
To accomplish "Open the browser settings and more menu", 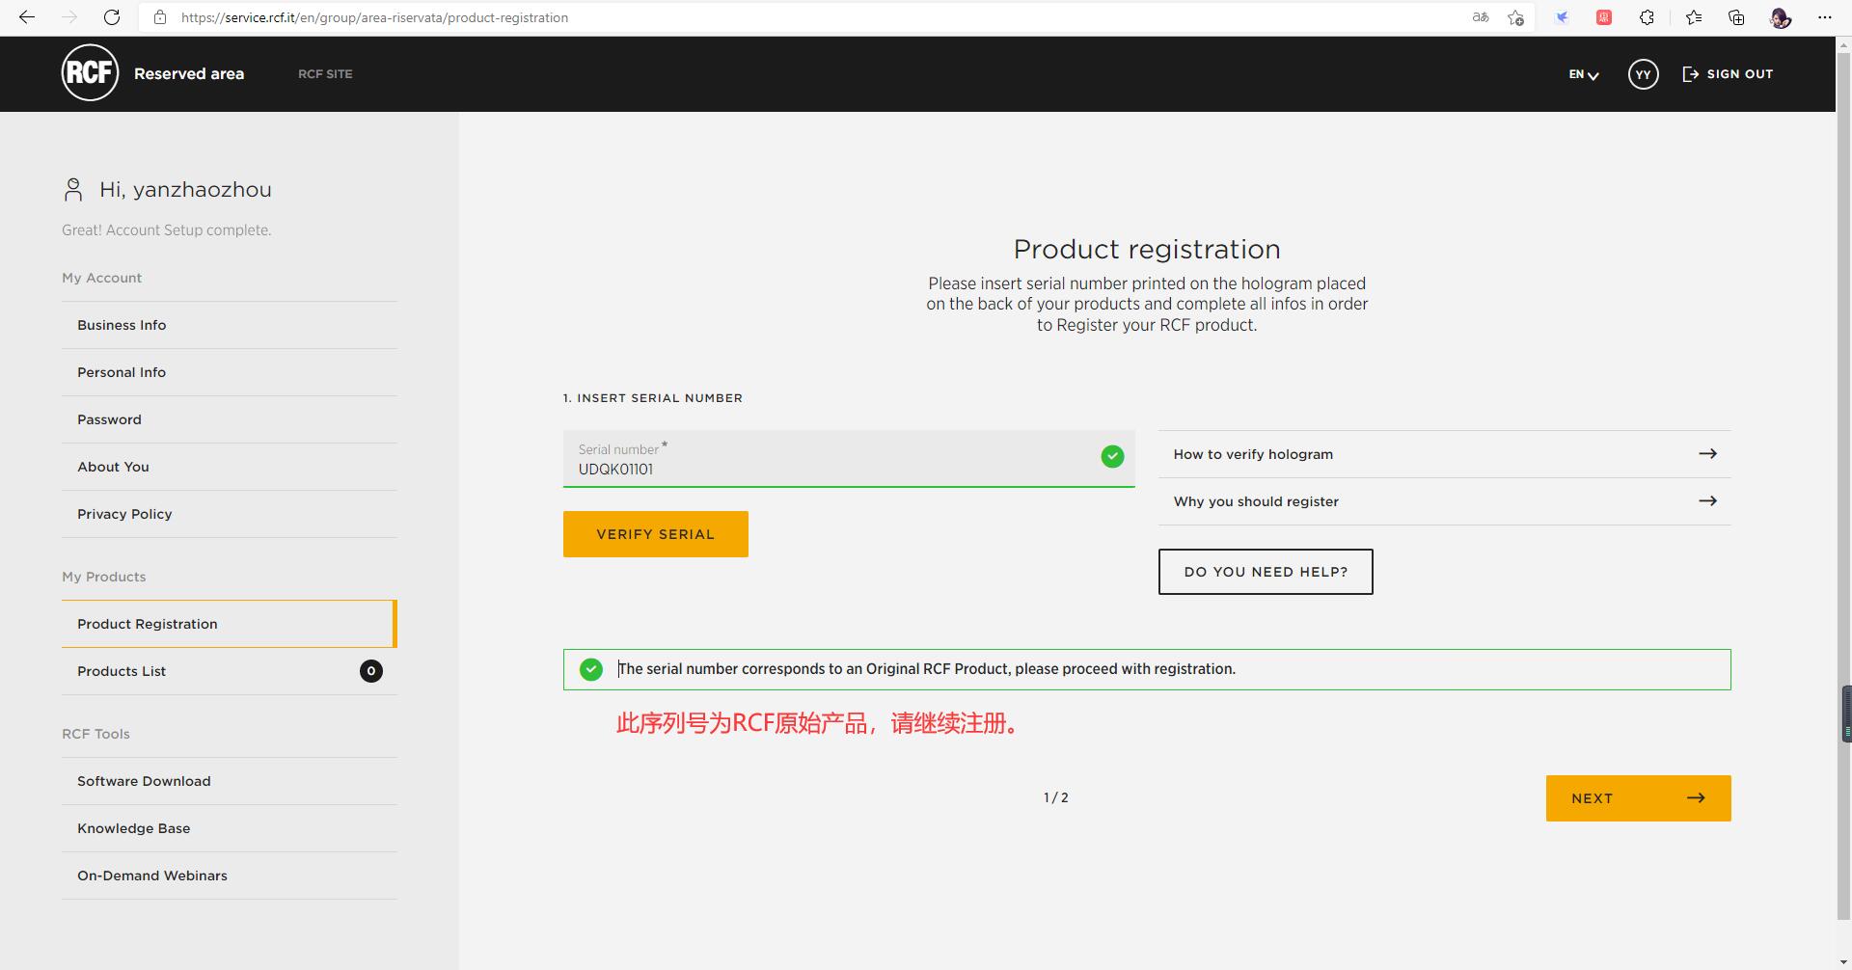I will 1824,17.
